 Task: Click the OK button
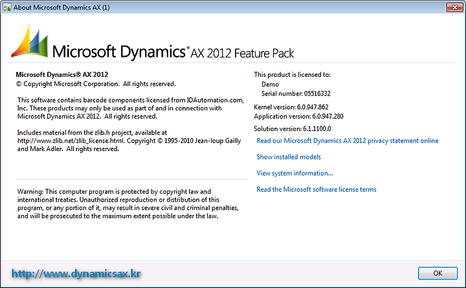[x=438, y=273]
